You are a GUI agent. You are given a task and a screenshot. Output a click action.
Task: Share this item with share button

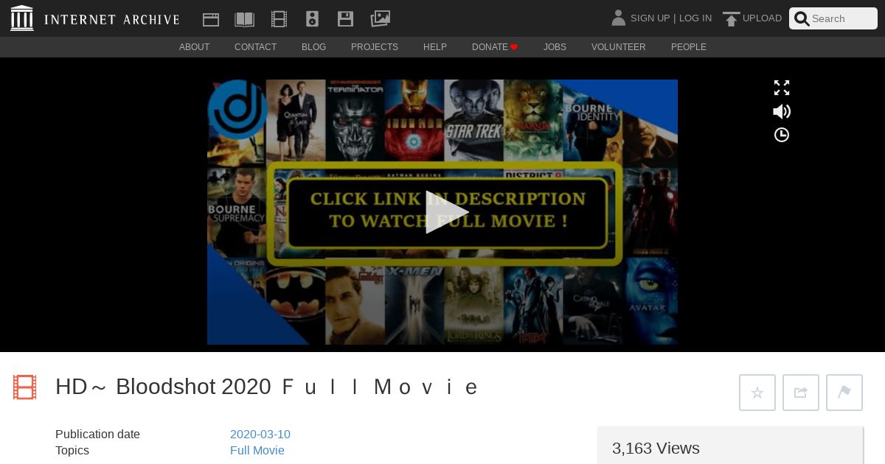click(801, 393)
